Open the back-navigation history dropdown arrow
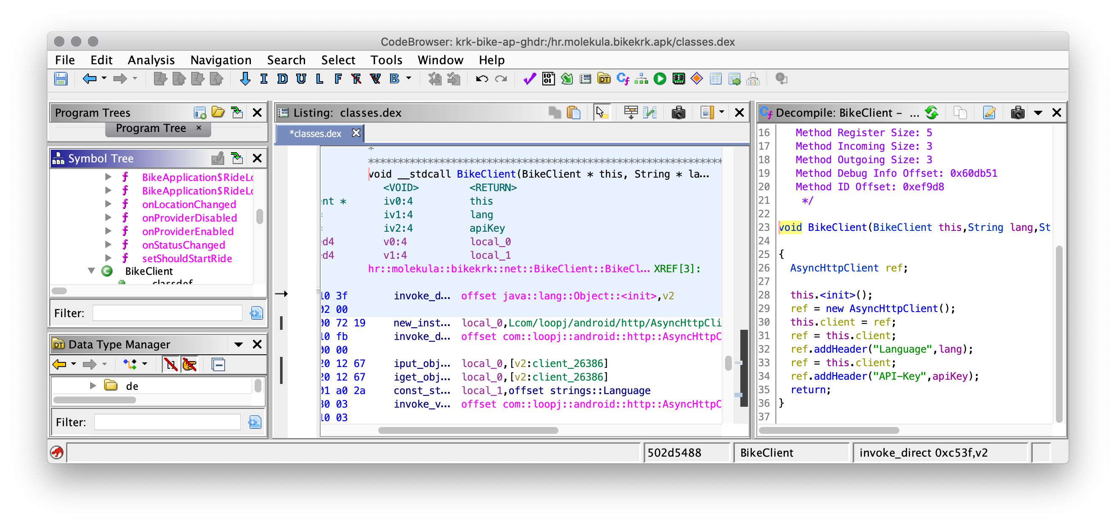1116x526 pixels. 104,78
